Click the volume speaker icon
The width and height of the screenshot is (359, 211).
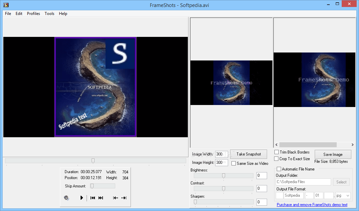click(x=66, y=198)
